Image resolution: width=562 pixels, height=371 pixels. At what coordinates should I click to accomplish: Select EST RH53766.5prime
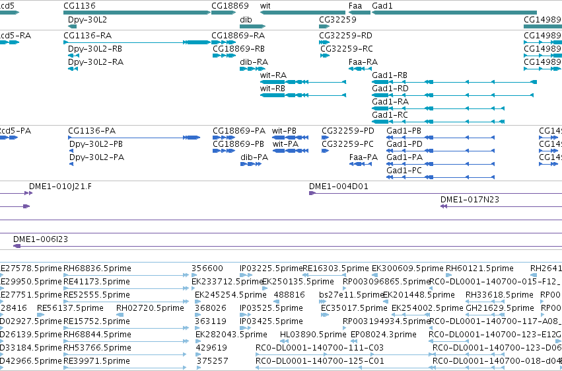(x=125, y=355)
